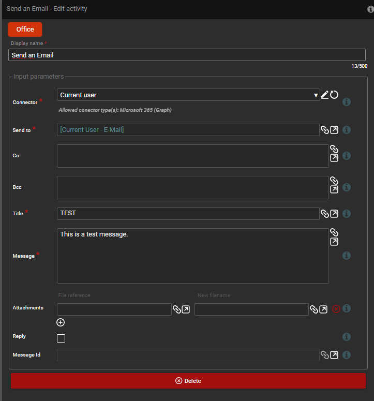Screen dimensions: 374x401
Task: Click the info icon for Bcc field
Action: pos(347,187)
